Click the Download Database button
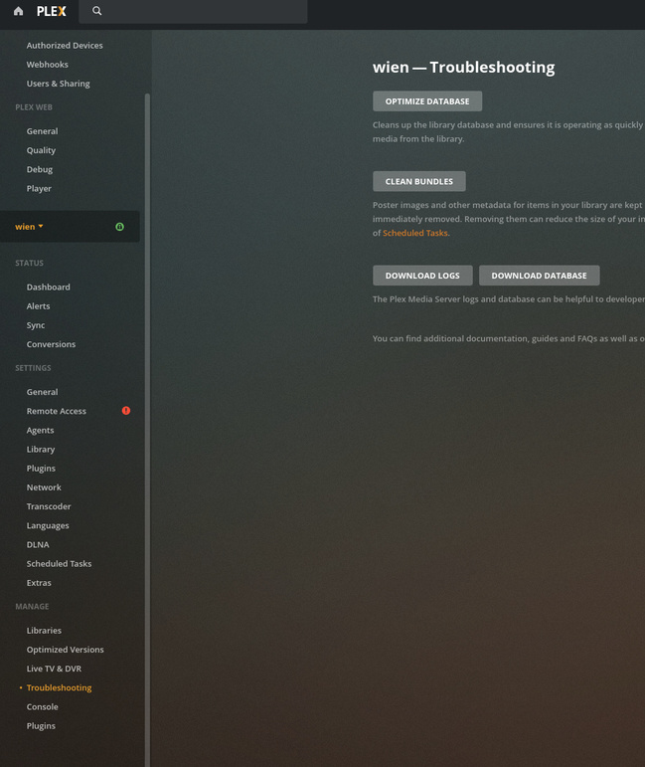Viewport: 645px width, 767px height. 539,276
